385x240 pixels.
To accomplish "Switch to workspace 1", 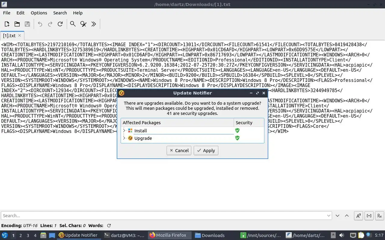I will [x=13, y=235].
